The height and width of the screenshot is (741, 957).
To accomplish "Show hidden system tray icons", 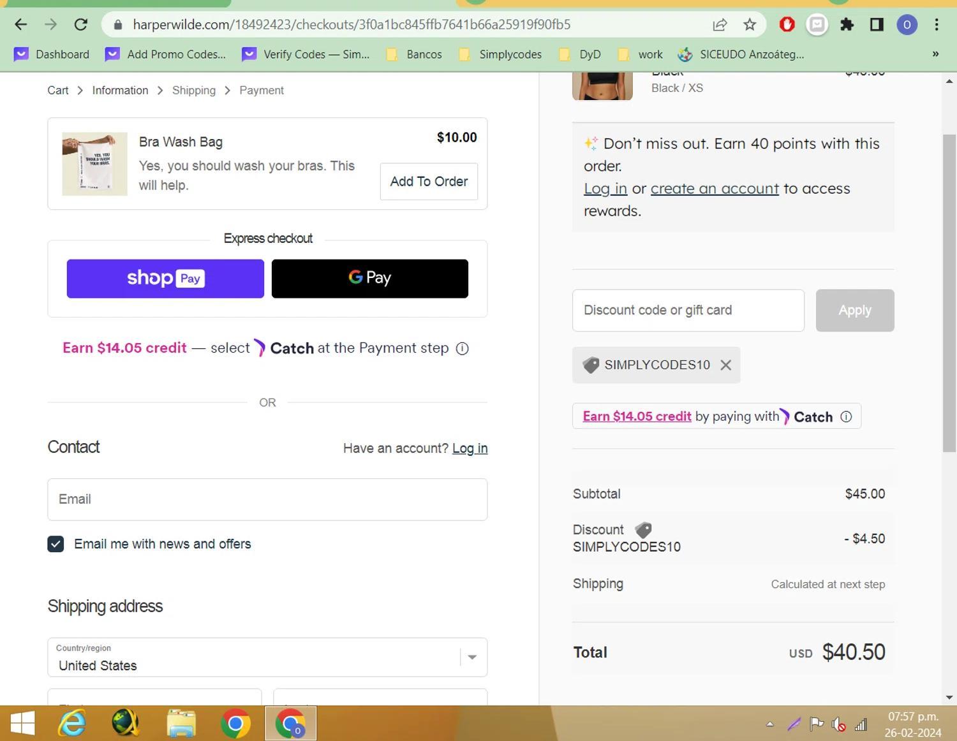I will [770, 724].
